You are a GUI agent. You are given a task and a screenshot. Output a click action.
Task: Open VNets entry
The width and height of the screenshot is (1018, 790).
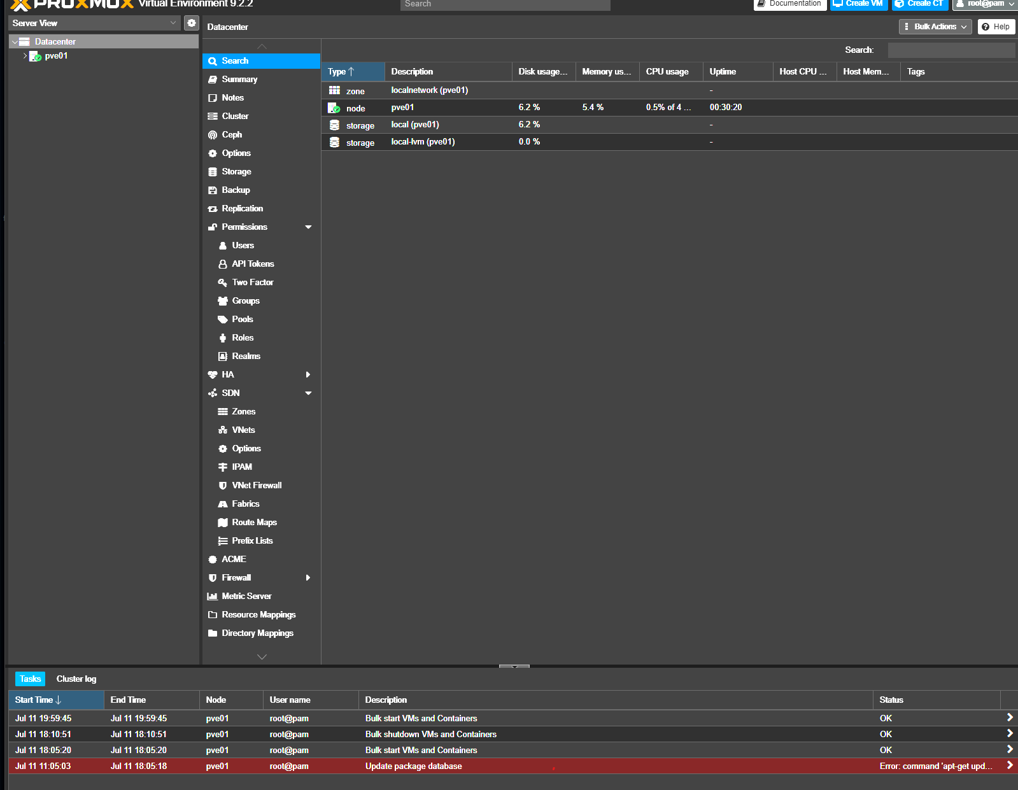(x=261, y=430)
